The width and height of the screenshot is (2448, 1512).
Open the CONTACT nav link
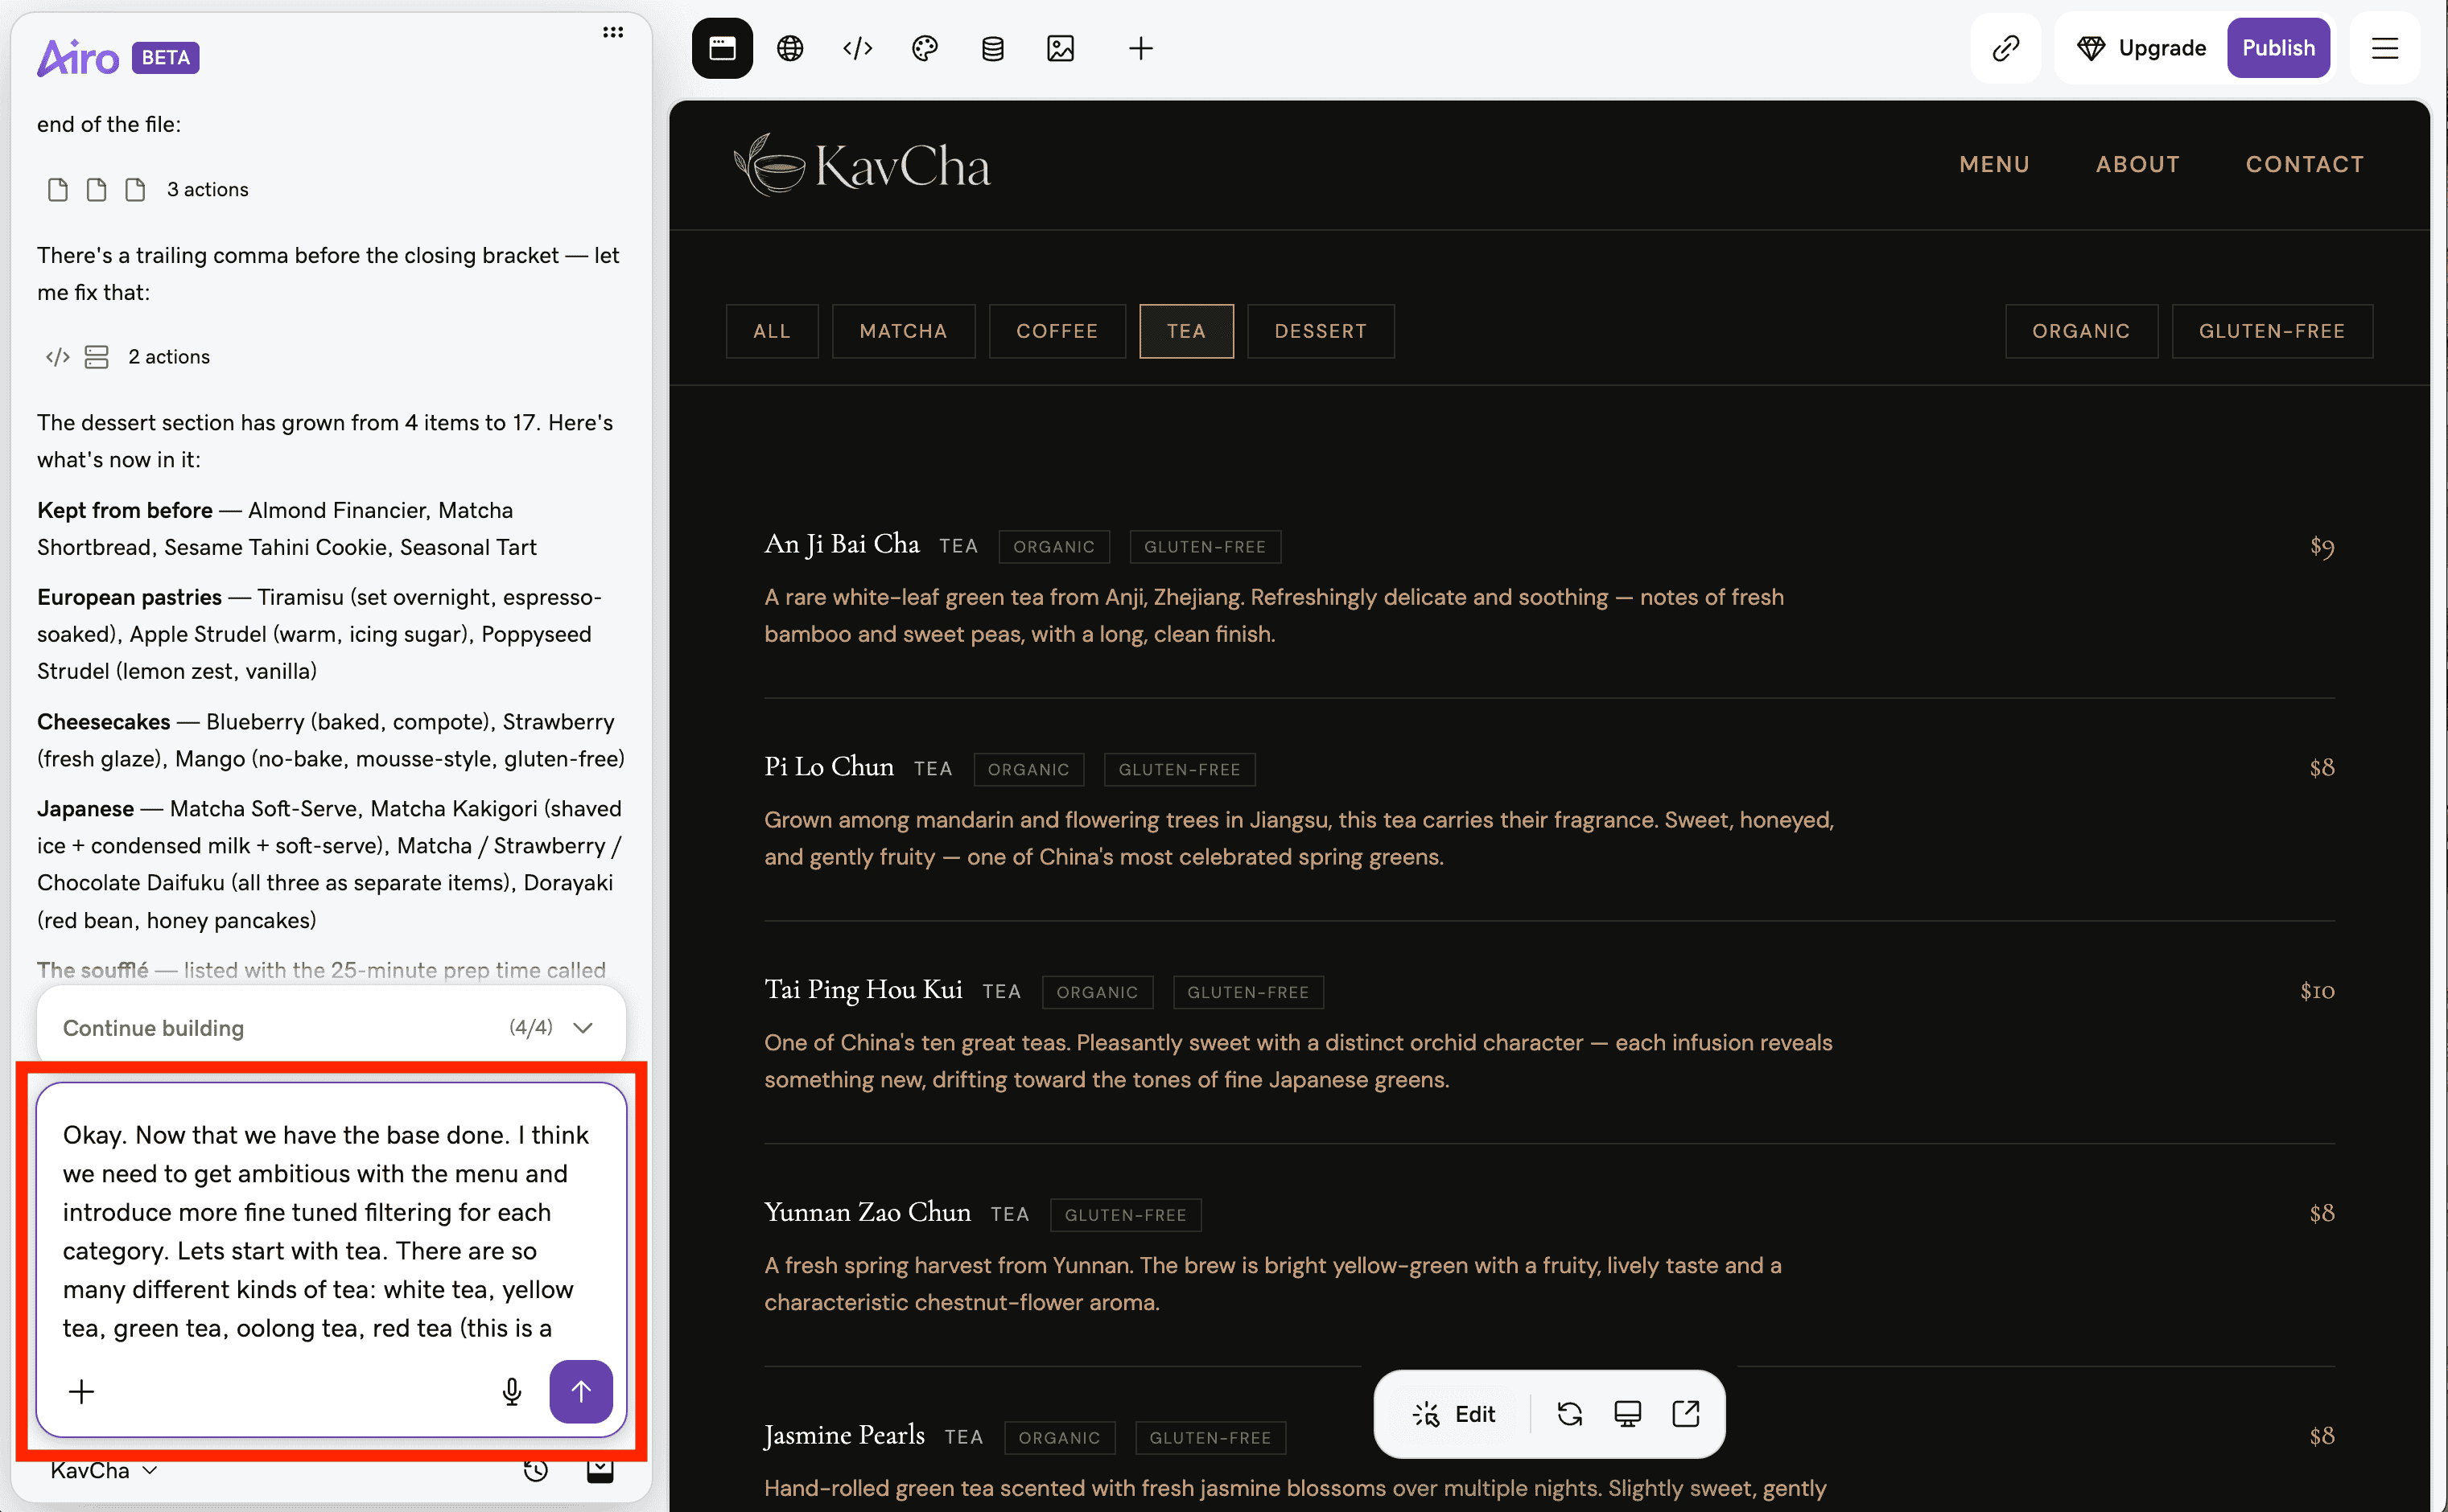[2305, 164]
